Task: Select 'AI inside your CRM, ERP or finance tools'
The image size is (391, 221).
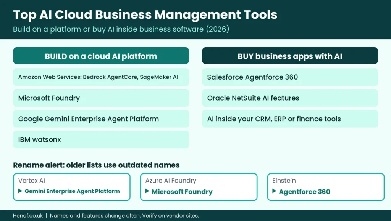Action: click(290, 119)
